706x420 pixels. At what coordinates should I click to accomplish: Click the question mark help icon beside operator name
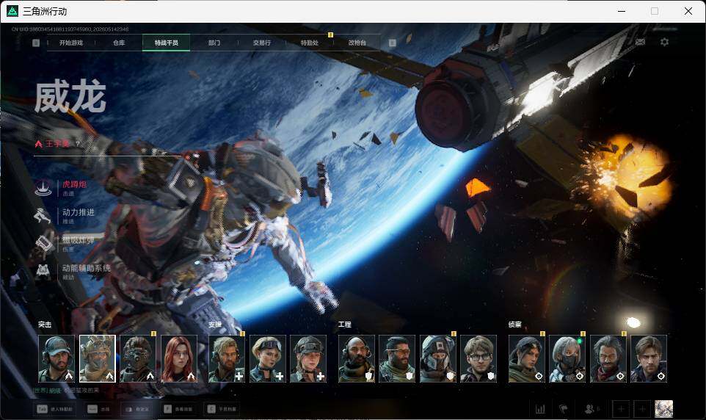78,144
